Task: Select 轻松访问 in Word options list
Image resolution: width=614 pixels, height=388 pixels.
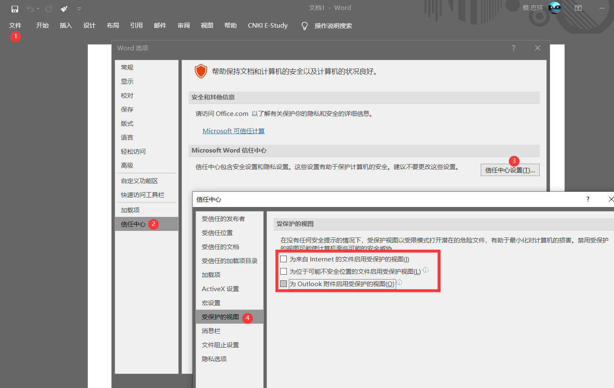Action: tap(146, 152)
